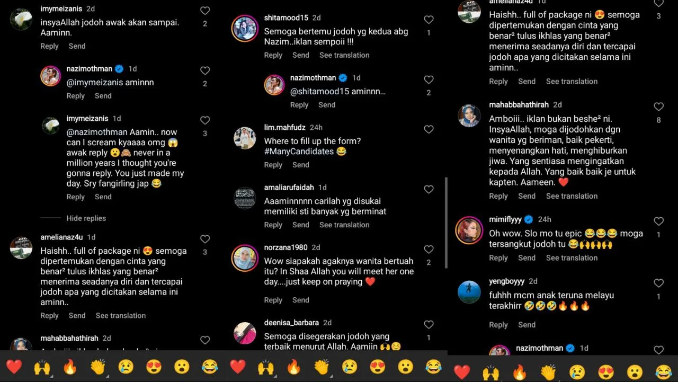Pick the clapping hands emoji in the middle reaction bar
Image resolution: width=678 pixels, height=382 pixels.
pyautogui.click(x=322, y=366)
